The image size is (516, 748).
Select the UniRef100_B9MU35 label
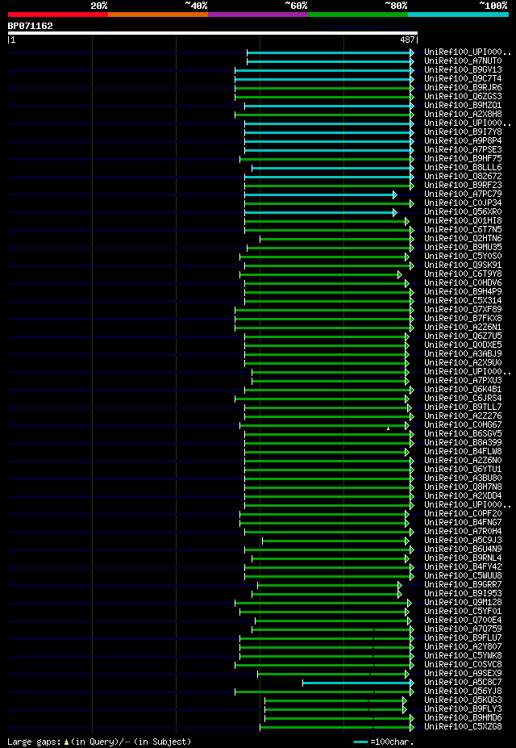click(x=463, y=248)
